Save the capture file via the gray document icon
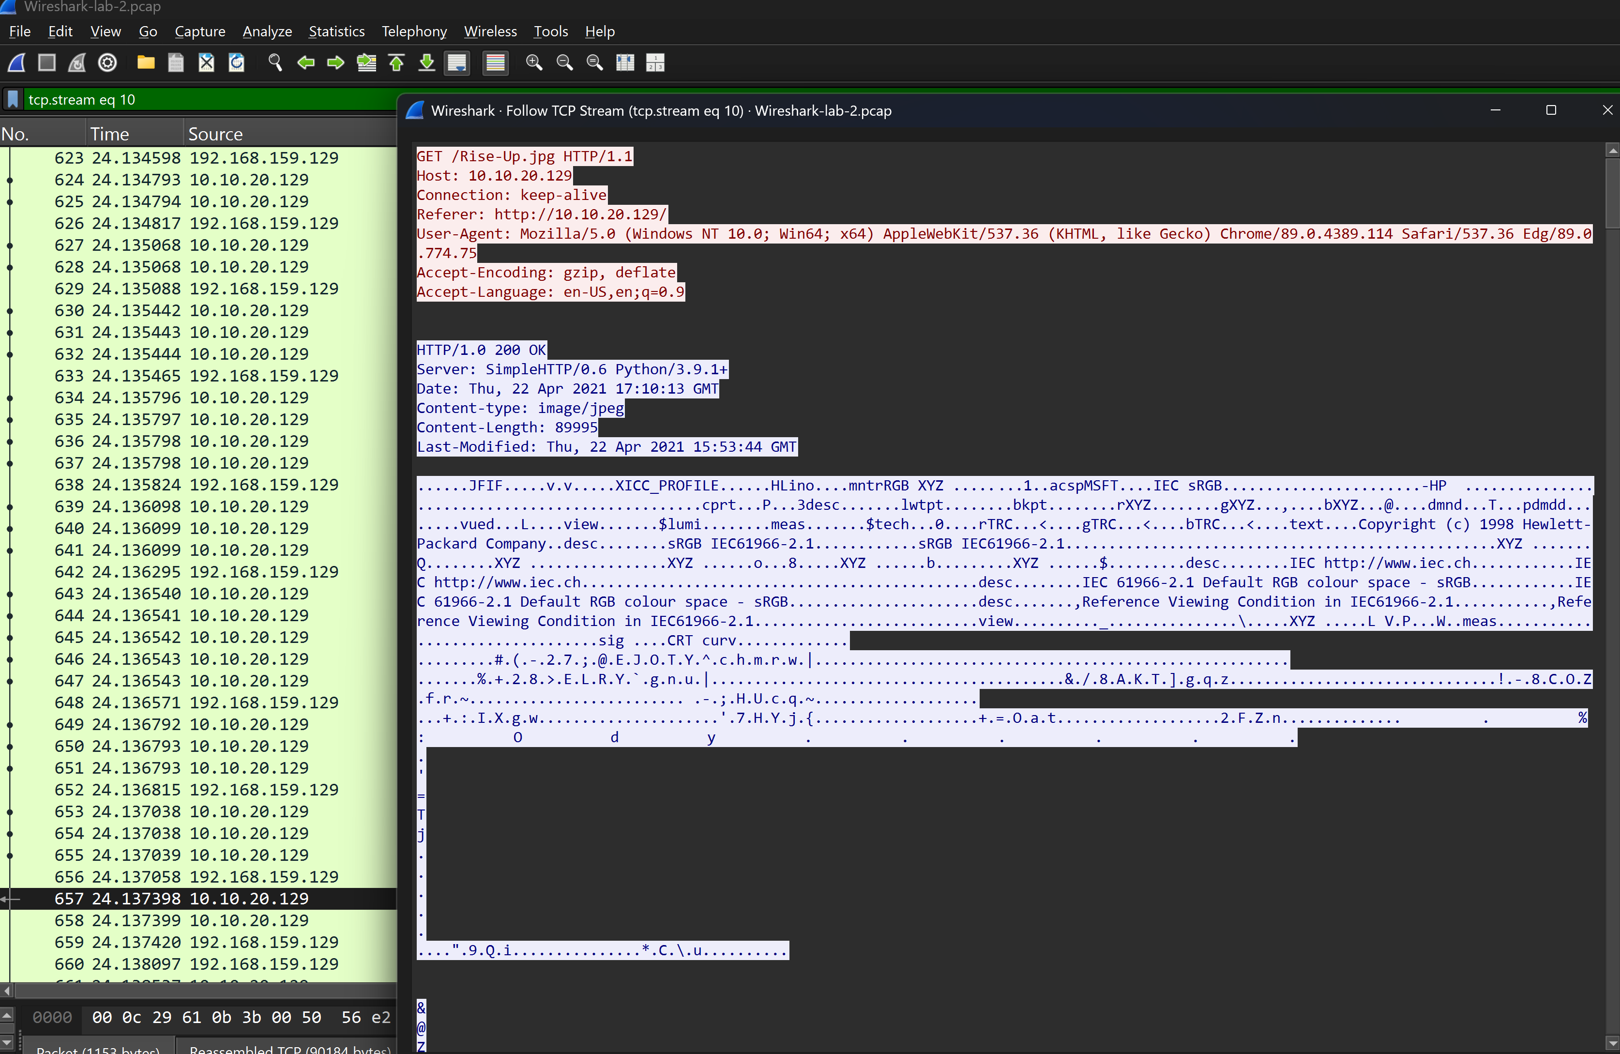 point(176,62)
